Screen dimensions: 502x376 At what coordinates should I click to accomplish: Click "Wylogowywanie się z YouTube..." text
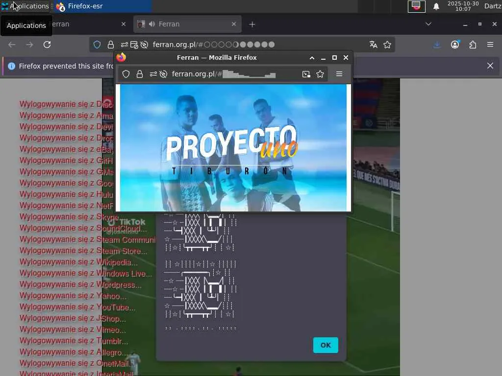tap(77, 307)
